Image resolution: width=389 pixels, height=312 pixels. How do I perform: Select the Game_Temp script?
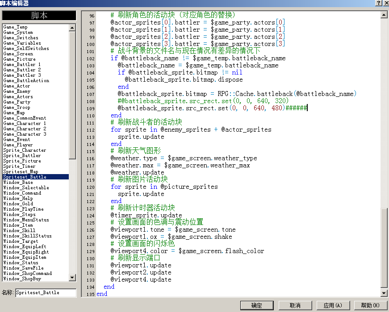coord(15,27)
